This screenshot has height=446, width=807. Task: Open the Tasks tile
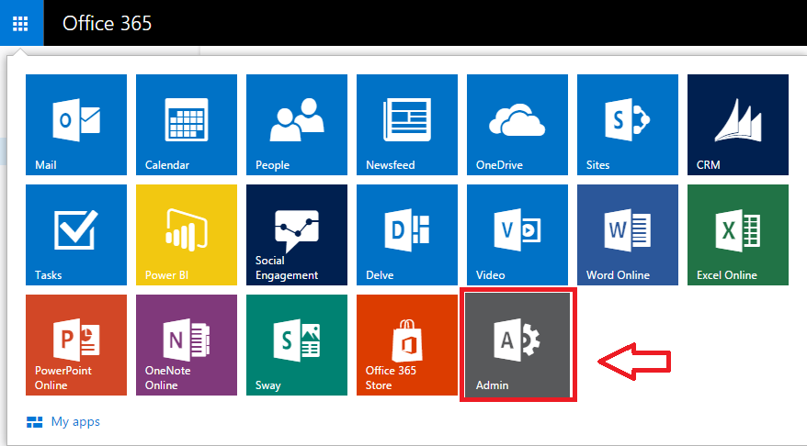(x=76, y=235)
